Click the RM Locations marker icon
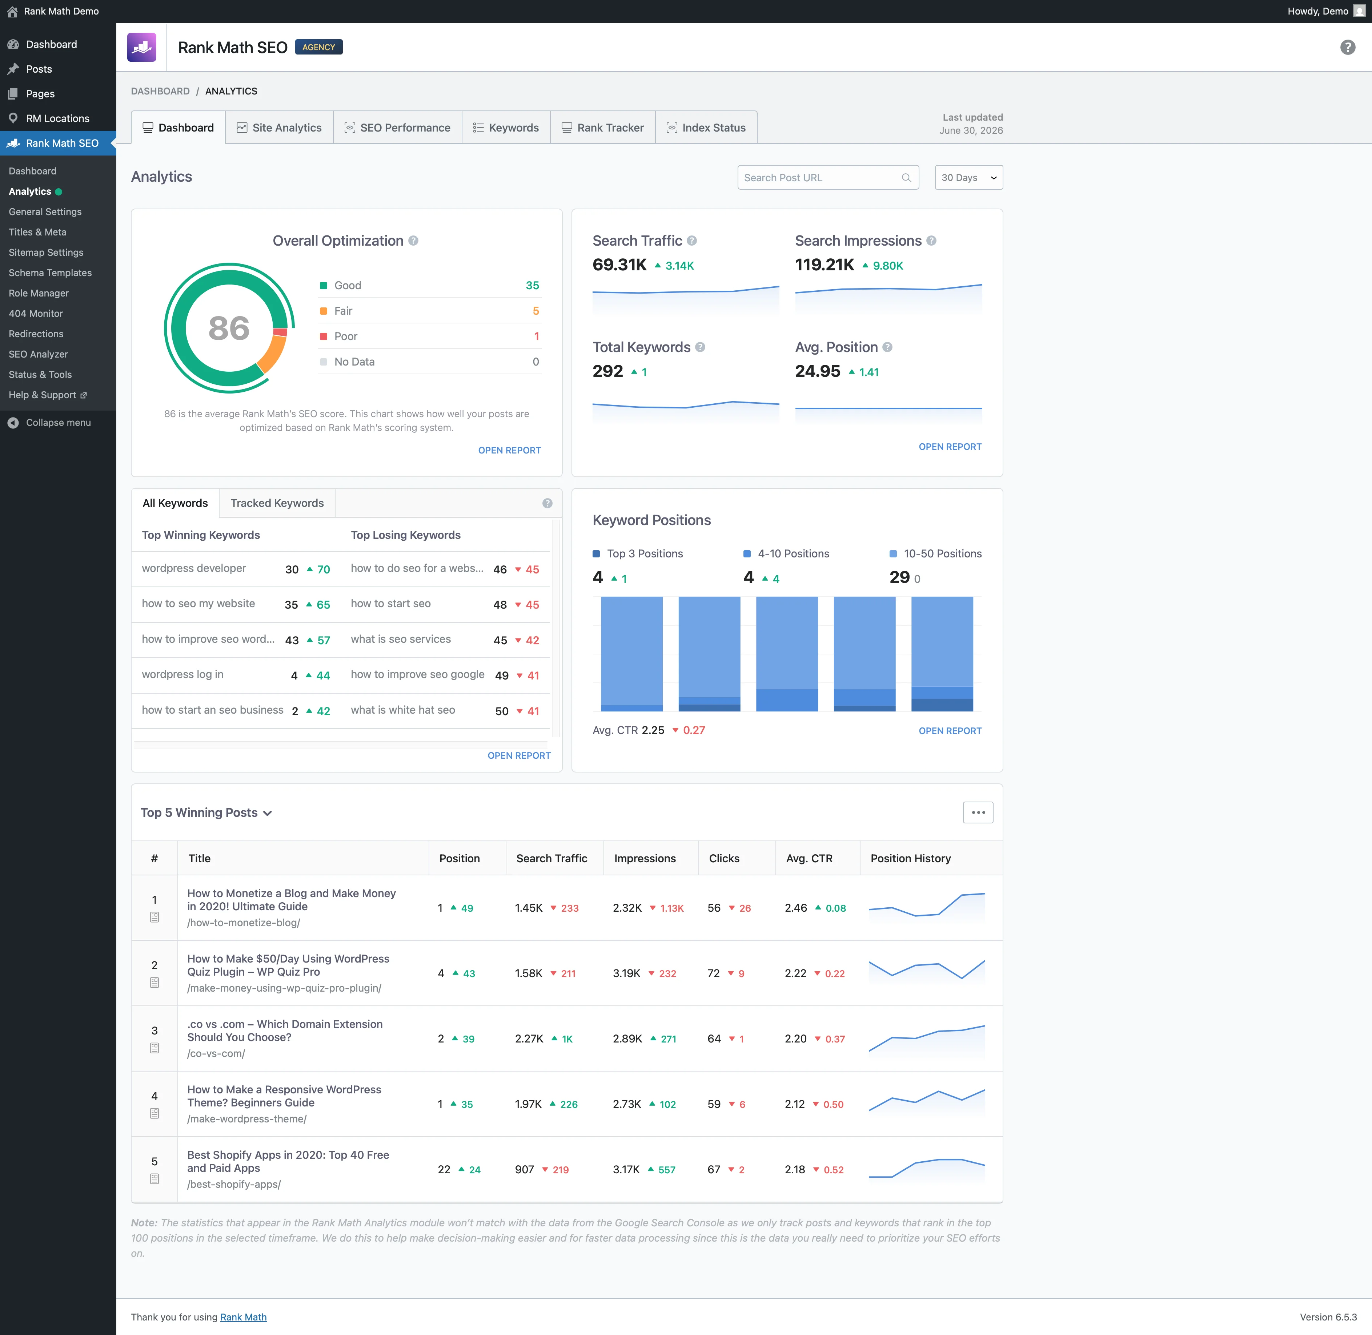The image size is (1372, 1335). click(13, 118)
